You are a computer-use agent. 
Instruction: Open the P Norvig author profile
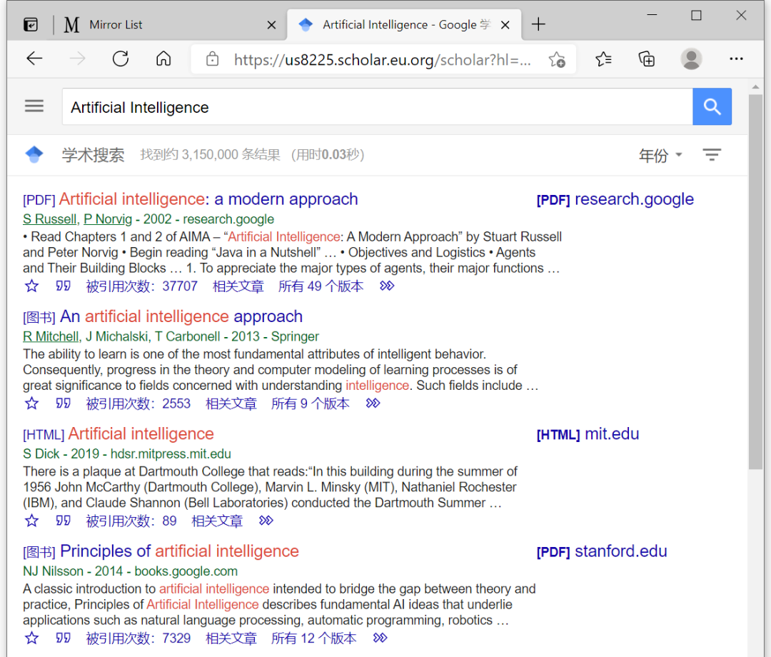[108, 219]
